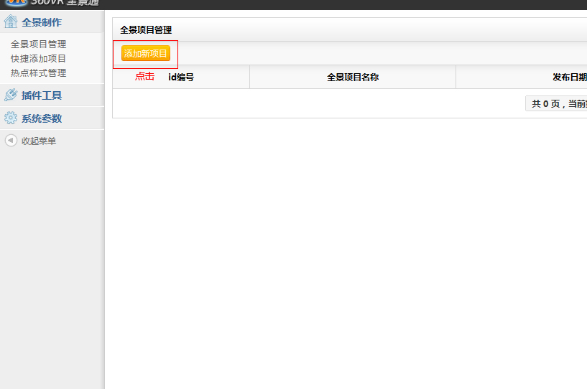
Task: Open 快捷添加项目 in the sidebar
Action: [x=38, y=59]
